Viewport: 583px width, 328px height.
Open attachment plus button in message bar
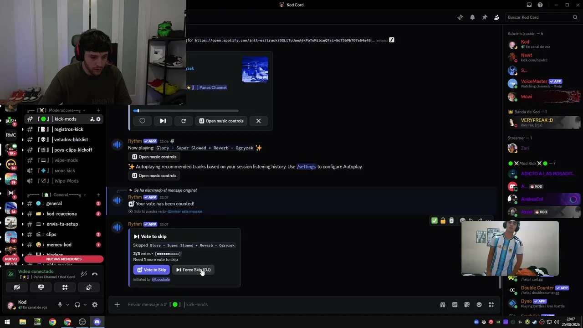[x=117, y=304]
